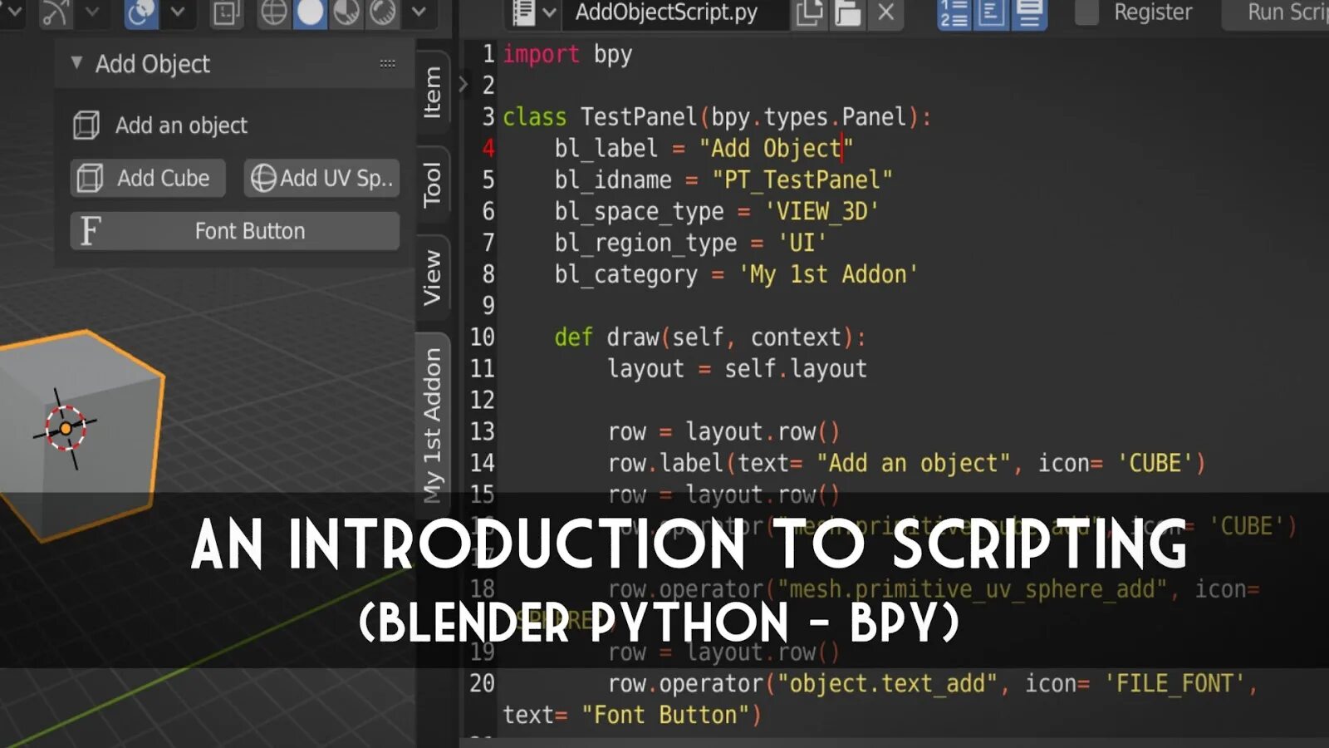Click the Font Button
The width and height of the screenshot is (1329, 748).
coord(234,231)
